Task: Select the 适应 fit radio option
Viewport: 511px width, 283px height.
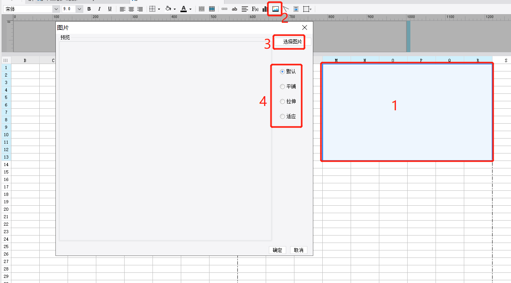Action: (x=288, y=117)
